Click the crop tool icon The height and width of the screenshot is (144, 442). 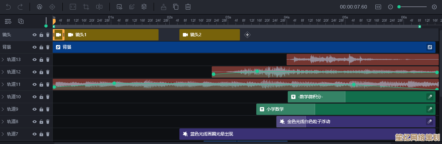[x=86, y=7]
